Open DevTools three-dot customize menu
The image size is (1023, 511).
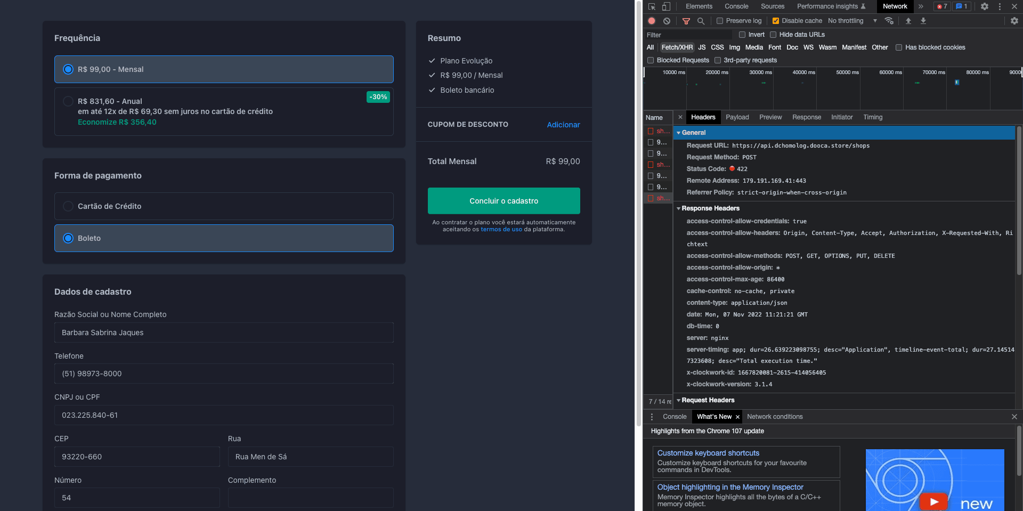click(1000, 6)
